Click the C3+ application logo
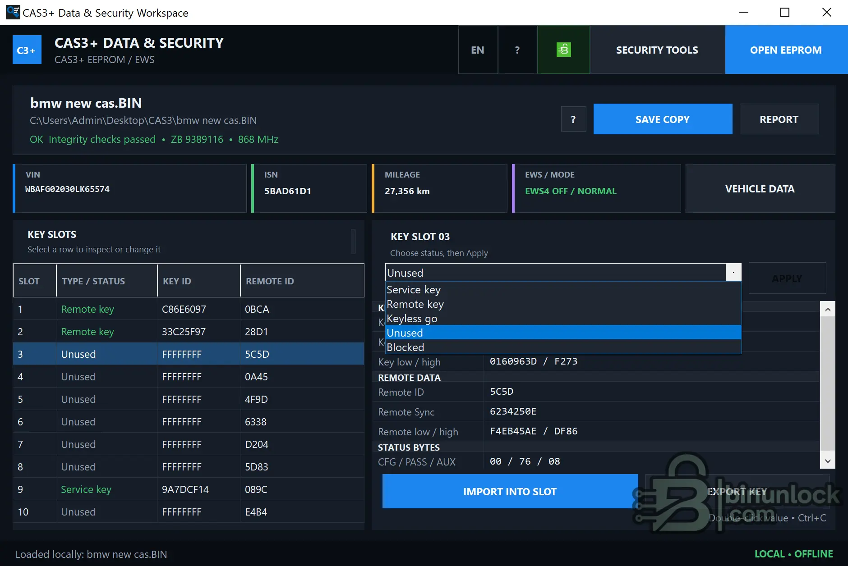Image resolution: width=848 pixels, height=566 pixels. tap(27, 50)
